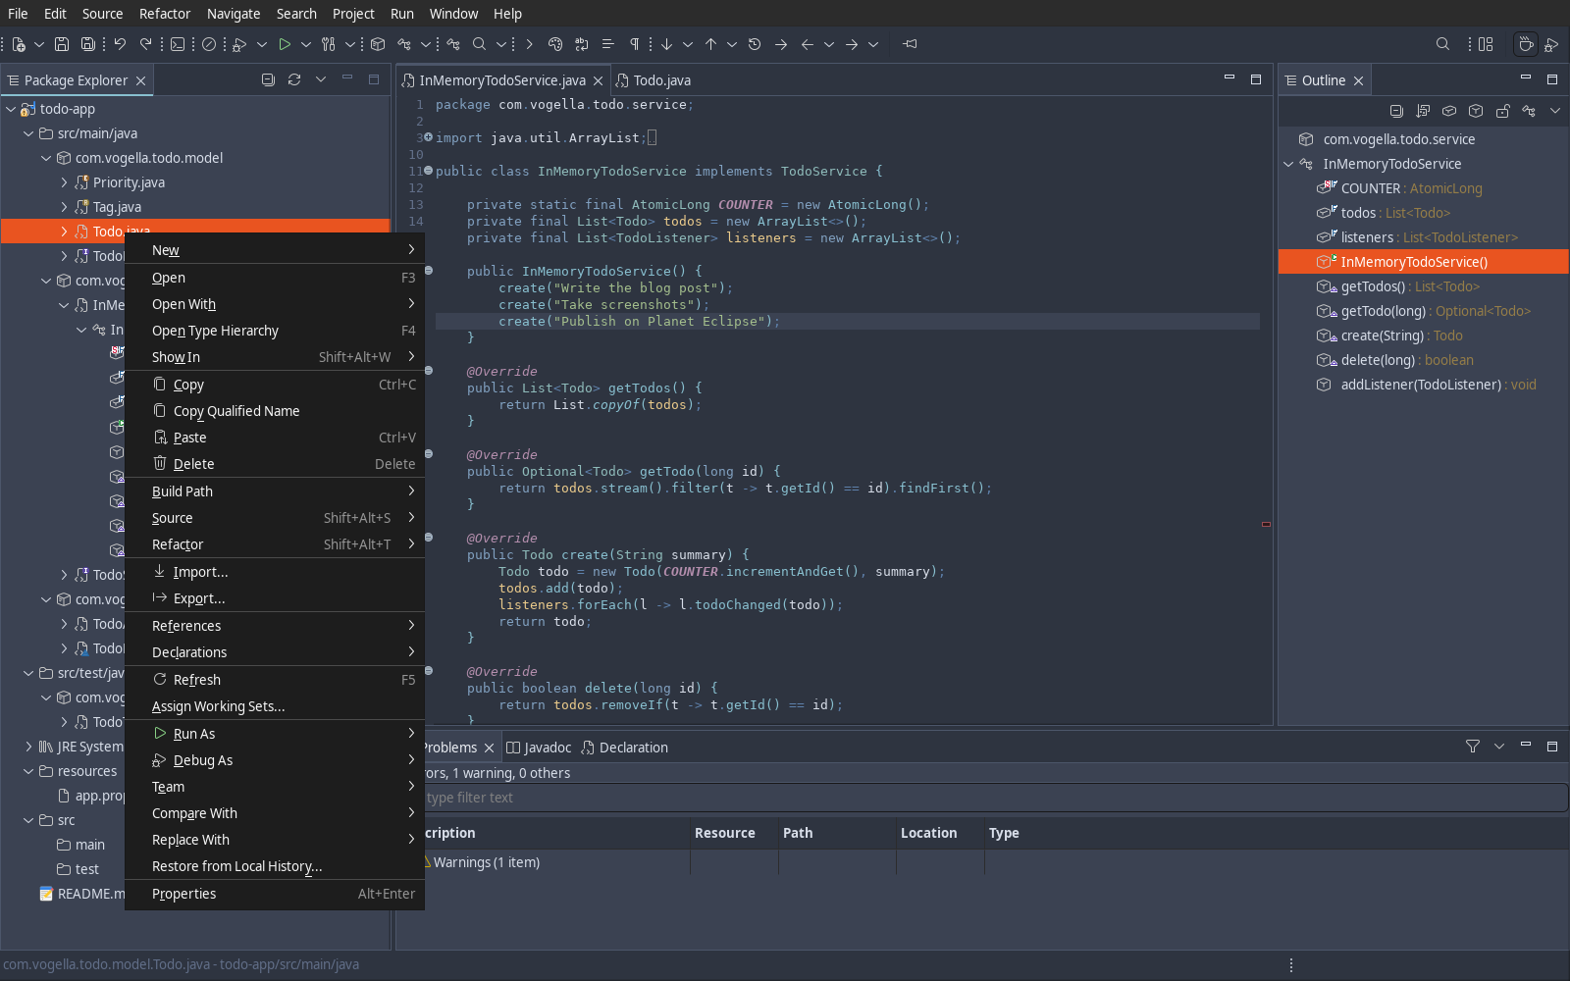The width and height of the screenshot is (1570, 981).
Task: Click the Save All toolbar icon
Action: 88,44
